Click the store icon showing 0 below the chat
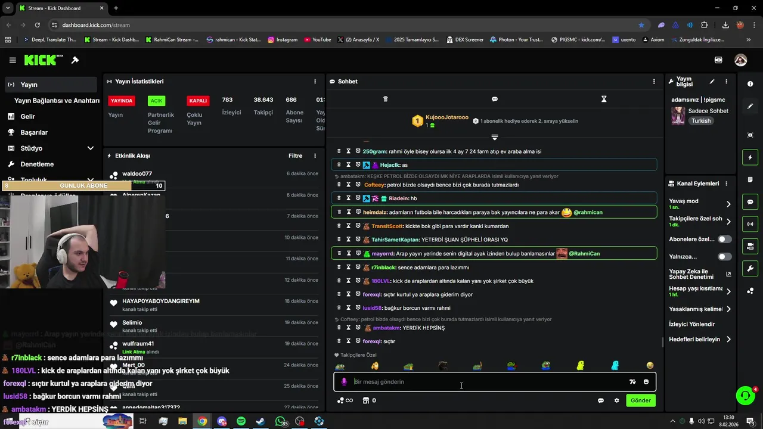763x429 pixels. point(370,400)
